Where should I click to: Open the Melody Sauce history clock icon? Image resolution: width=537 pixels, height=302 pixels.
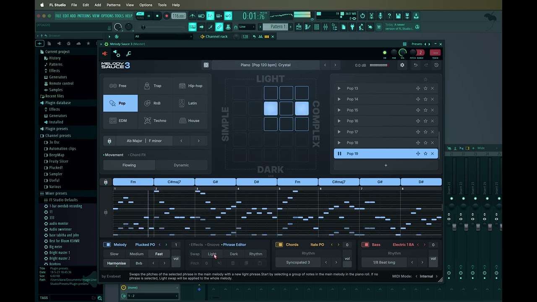coord(436,65)
